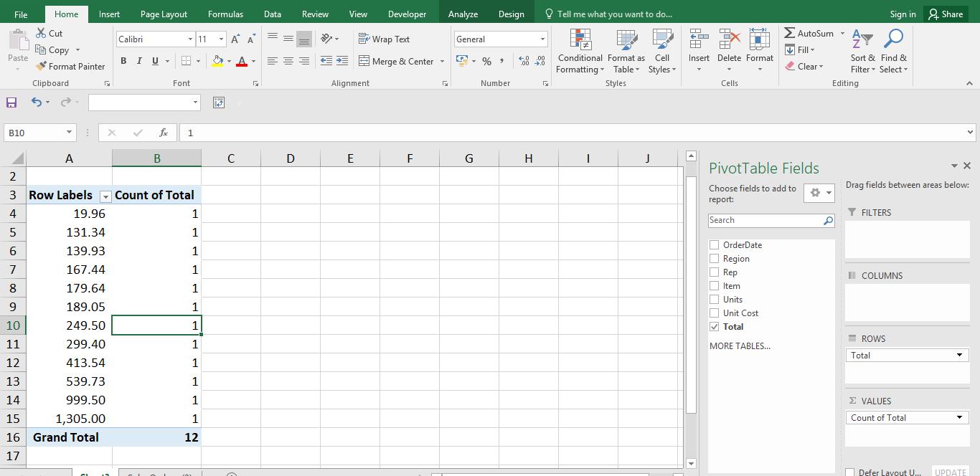Open the Fill Color swatch menu
This screenshot has height=476, width=980.
(x=230, y=62)
